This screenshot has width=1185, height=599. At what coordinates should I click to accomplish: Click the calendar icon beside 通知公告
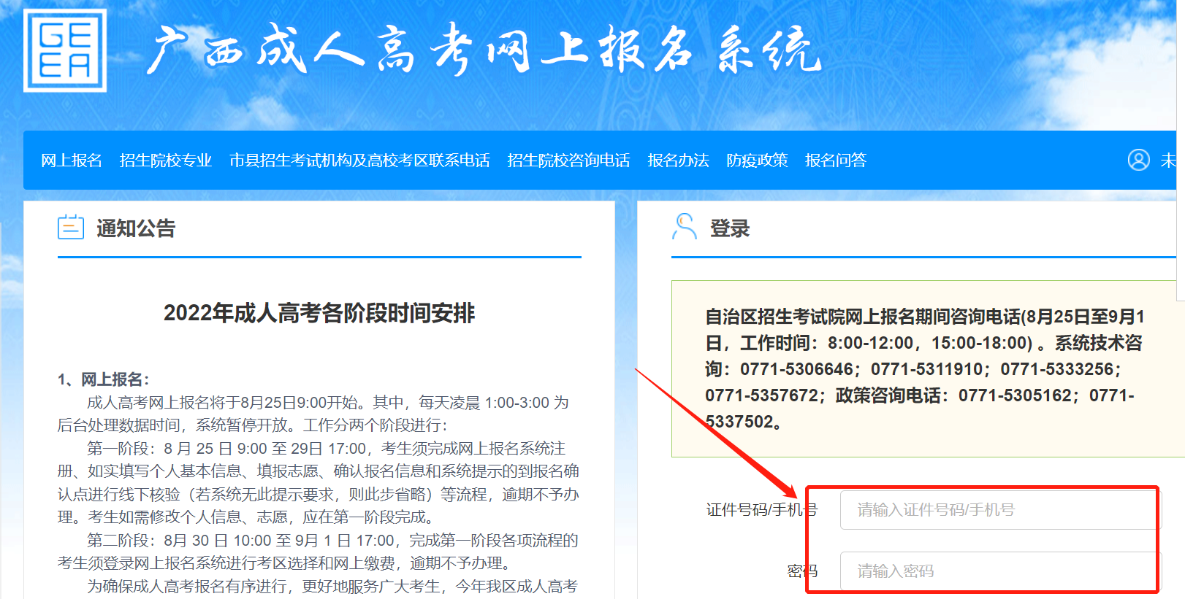[71, 227]
